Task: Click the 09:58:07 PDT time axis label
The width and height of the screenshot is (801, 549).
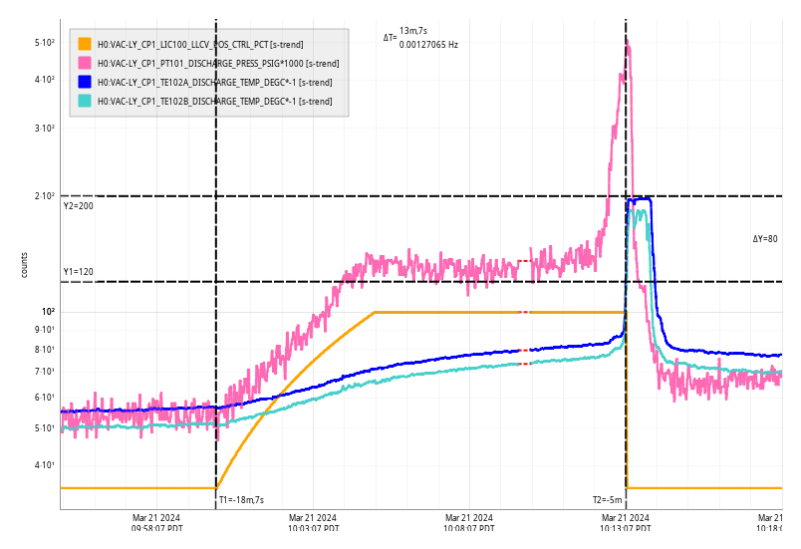Action: coord(156,523)
